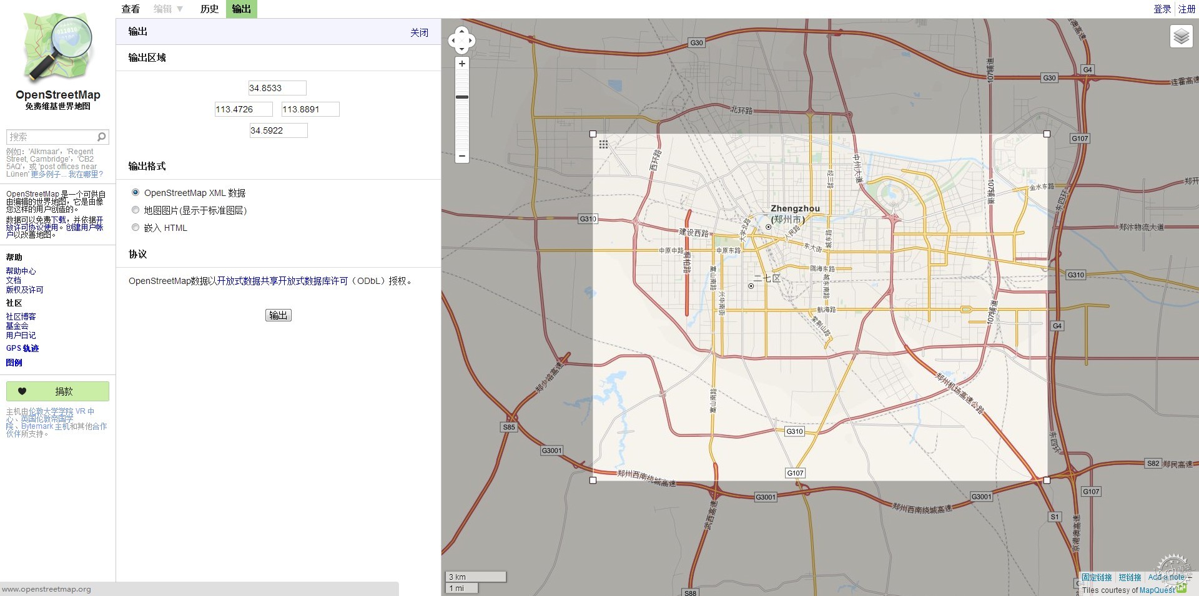Click the top-left selection box handle
The height and width of the screenshot is (596, 1199).
(593, 134)
